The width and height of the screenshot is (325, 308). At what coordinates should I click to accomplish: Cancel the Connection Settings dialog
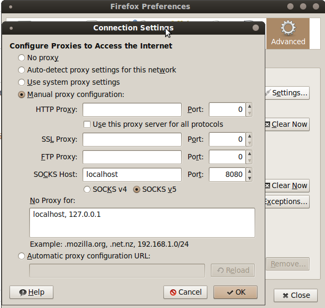pos(185,292)
